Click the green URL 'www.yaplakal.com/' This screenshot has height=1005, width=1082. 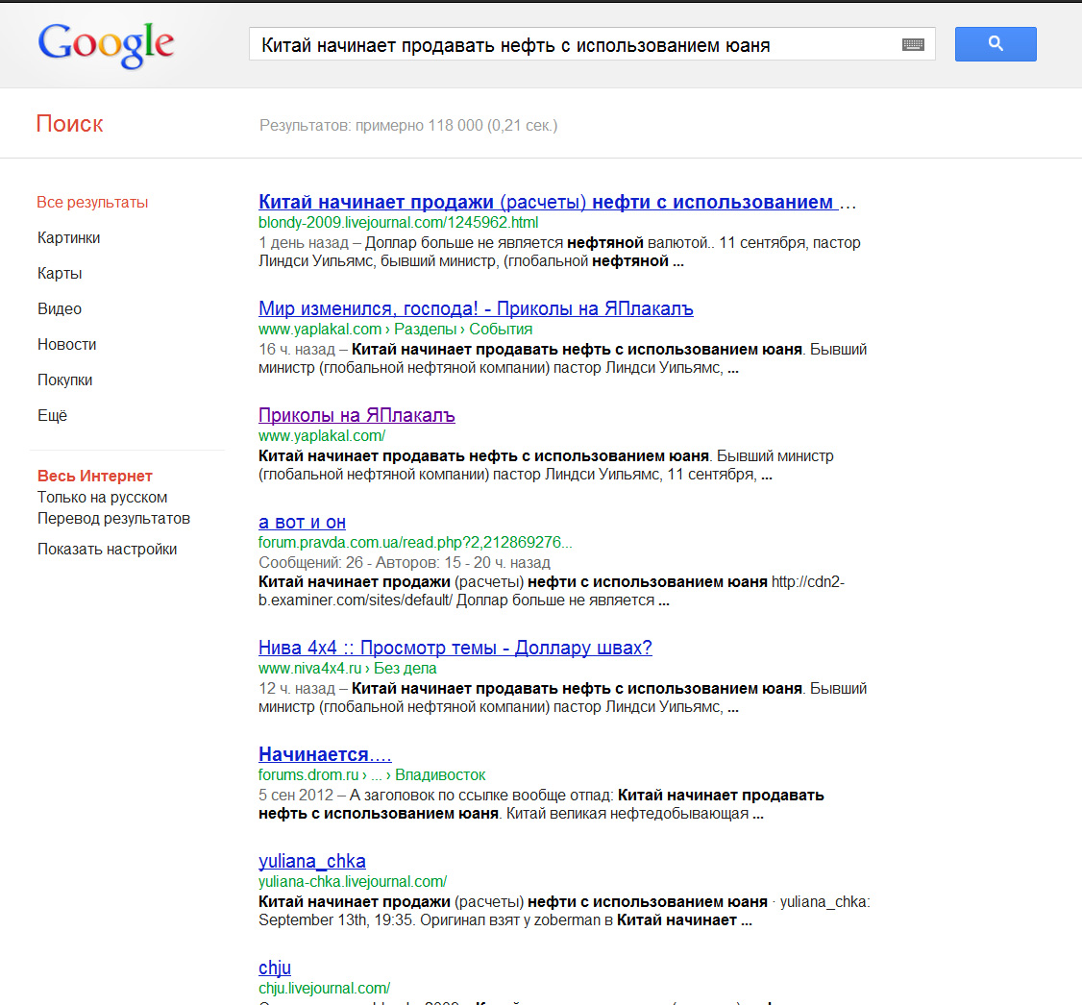[322, 436]
